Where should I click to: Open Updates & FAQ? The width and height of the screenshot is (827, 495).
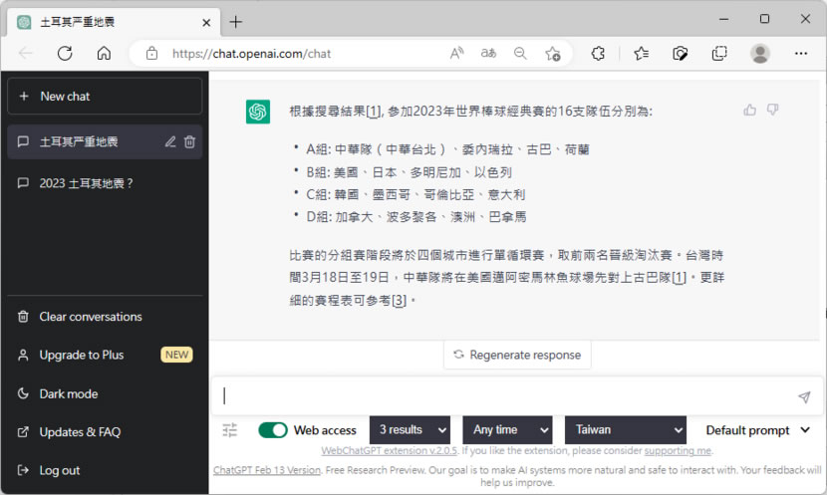click(x=105, y=432)
